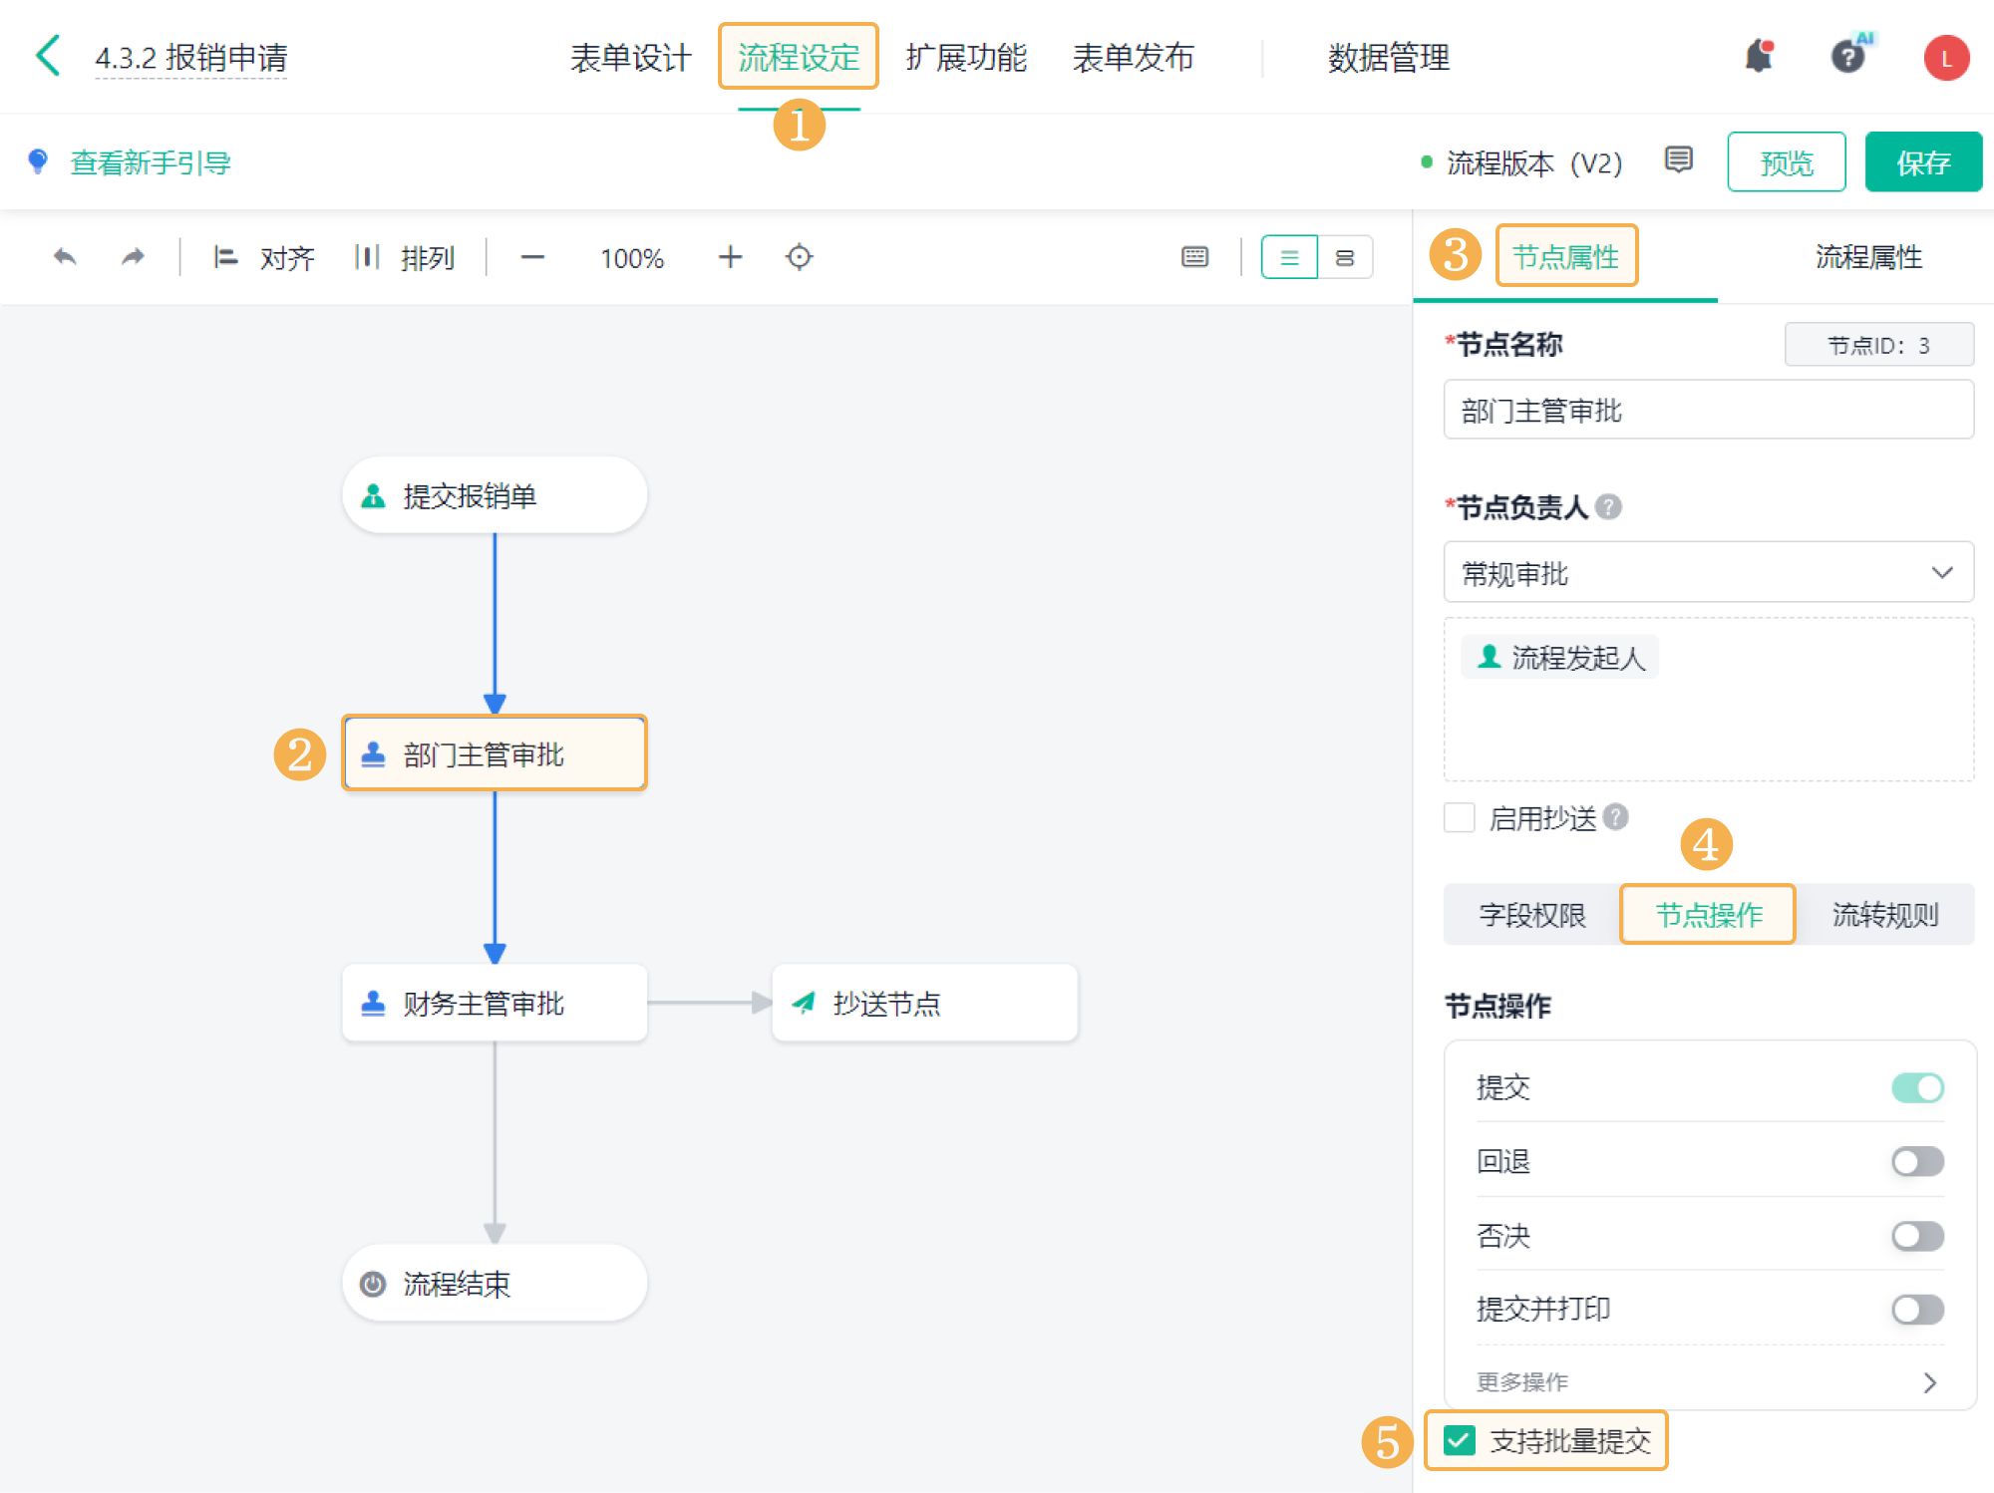Enable the 回退 toggle switch
This screenshot has height=1493, width=1994.
pos(1916,1161)
